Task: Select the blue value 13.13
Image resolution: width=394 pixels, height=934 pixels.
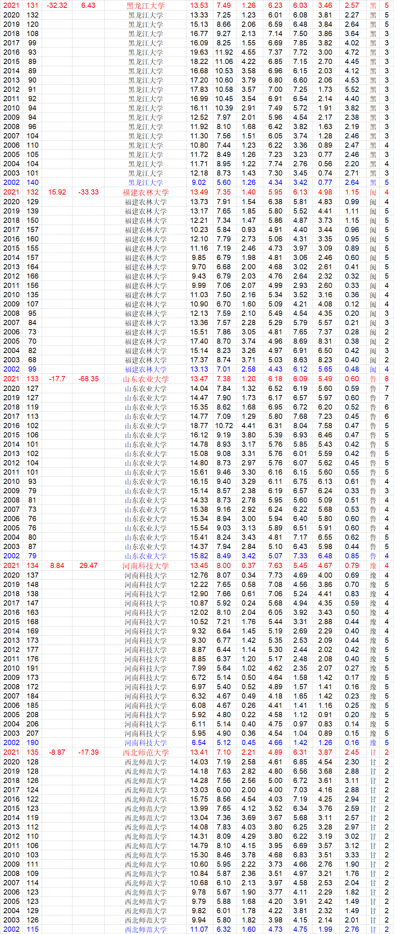Action: tap(199, 369)
